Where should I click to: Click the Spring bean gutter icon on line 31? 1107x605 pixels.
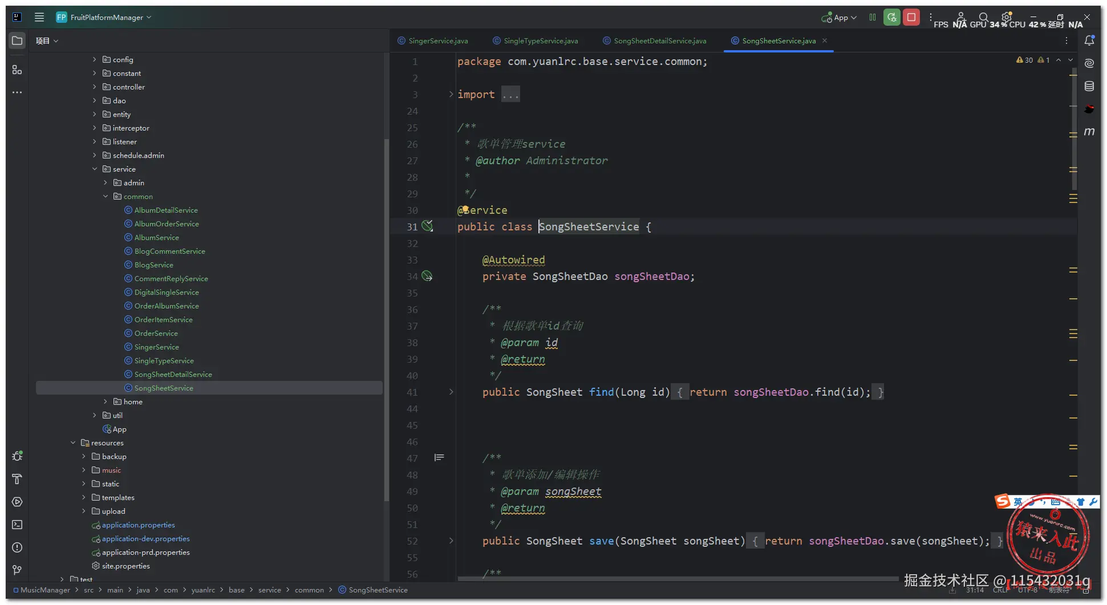pos(427,226)
